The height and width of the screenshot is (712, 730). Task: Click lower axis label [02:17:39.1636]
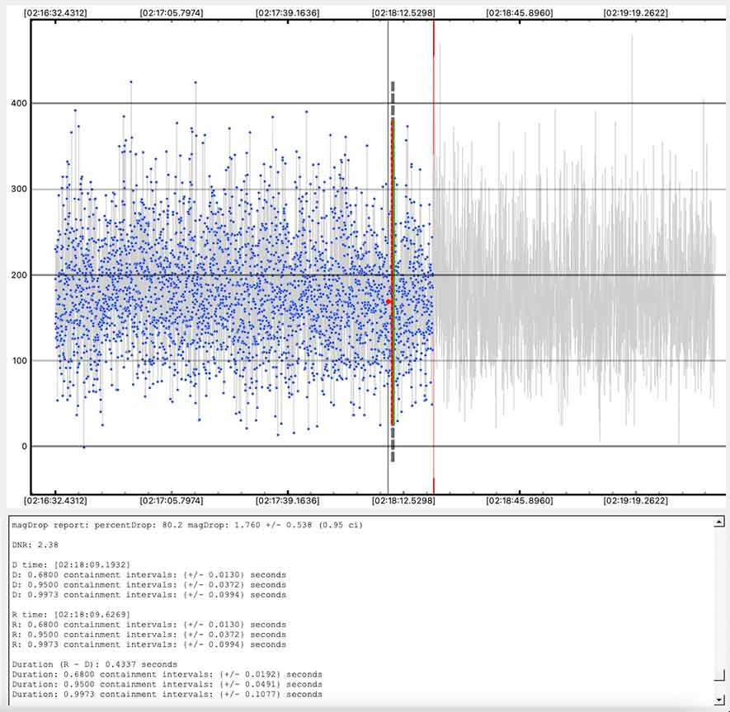coord(288,501)
